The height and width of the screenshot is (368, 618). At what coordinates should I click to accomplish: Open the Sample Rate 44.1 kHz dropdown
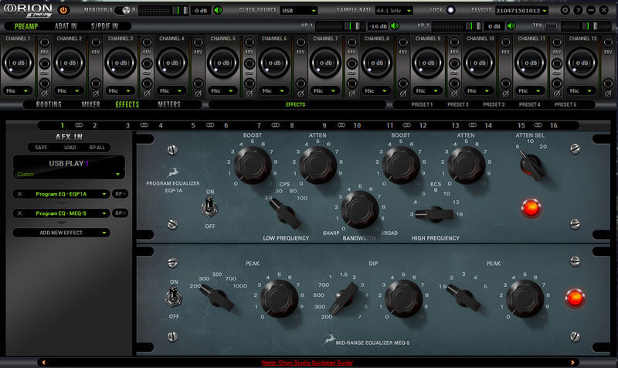(x=393, y=11)
